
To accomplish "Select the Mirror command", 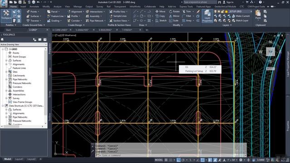I will [x=174, y=16].
